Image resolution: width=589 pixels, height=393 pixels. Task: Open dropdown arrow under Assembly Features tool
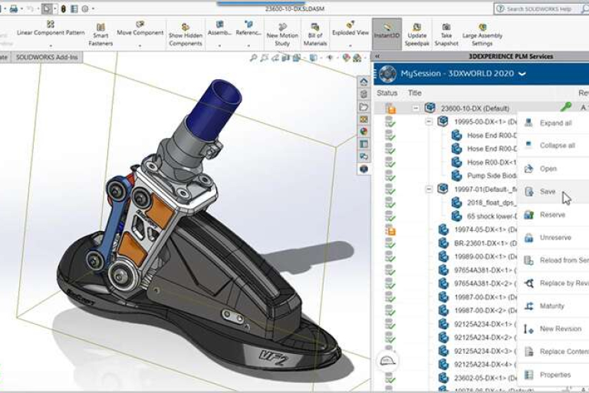pyautogui.click(x=219, y=46)
